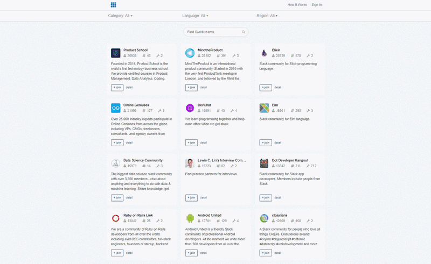Click the Online Geniuses title
This screenshot has width=431, height=264.
[x=136, y=105]
